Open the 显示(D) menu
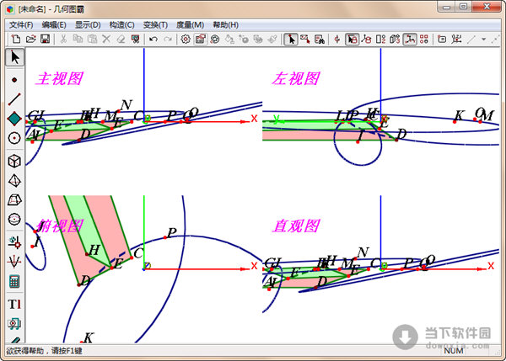506x361 pixels. coord(88,24)
